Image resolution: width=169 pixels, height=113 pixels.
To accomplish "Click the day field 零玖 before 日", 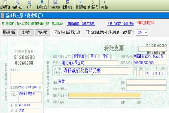I will [106, 56].
